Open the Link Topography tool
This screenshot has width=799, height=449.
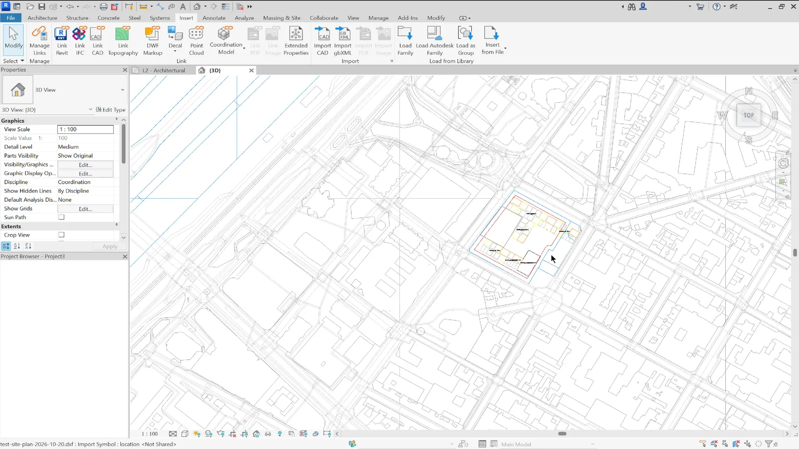(123, 41)
